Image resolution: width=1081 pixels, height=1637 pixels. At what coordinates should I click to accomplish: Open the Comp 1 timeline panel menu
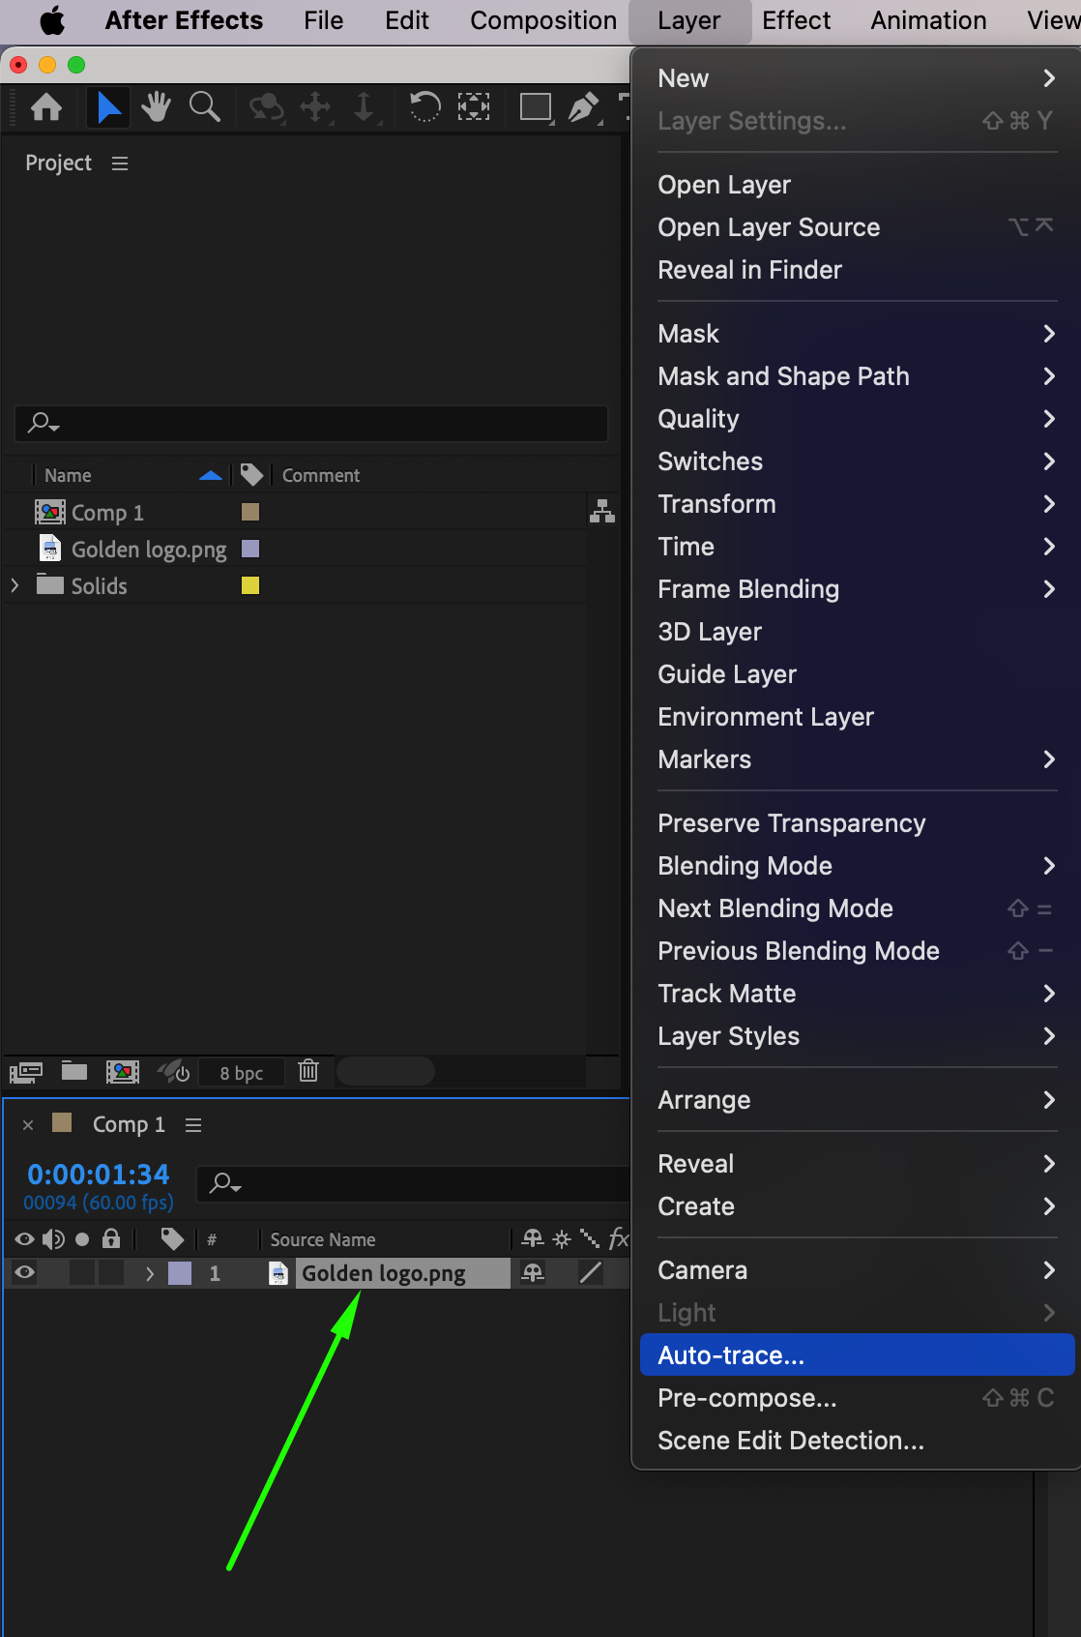pyautogui.click(x=193, y=1125)
